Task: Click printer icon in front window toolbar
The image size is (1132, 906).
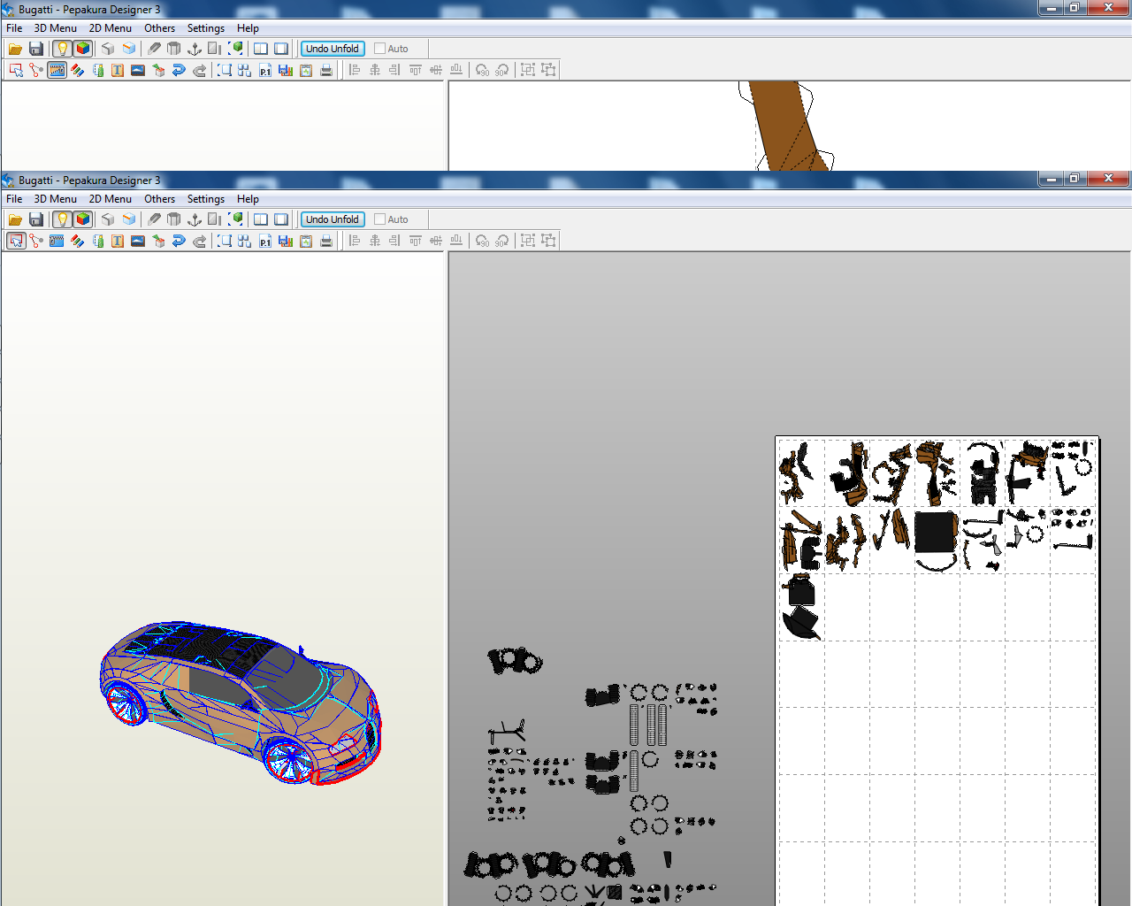Action: (x=326, y=241)
